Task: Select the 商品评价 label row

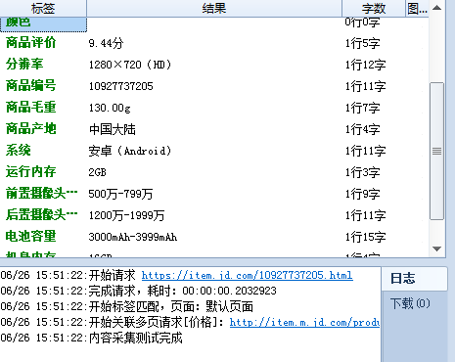Action: [31, 43]
